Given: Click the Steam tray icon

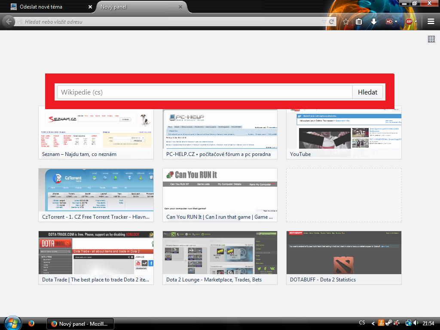Looking at the screenshot, I should [x=389, y=323].
